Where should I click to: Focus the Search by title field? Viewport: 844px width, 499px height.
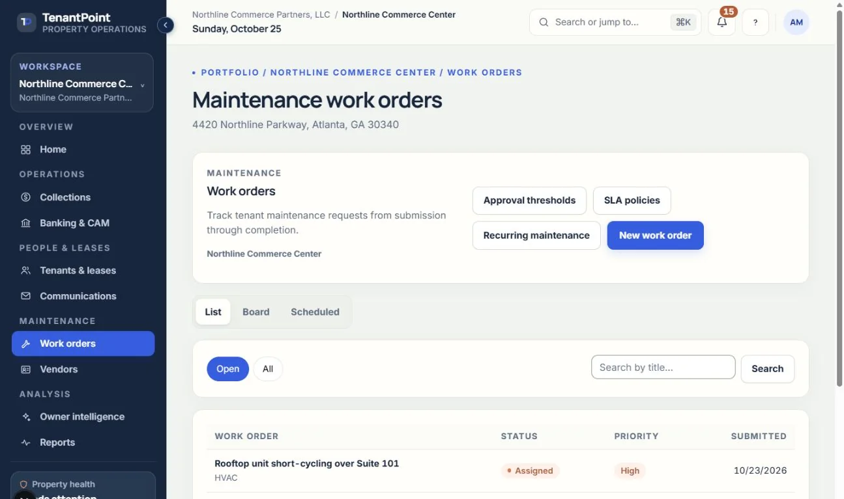click(x=663, y=368)
